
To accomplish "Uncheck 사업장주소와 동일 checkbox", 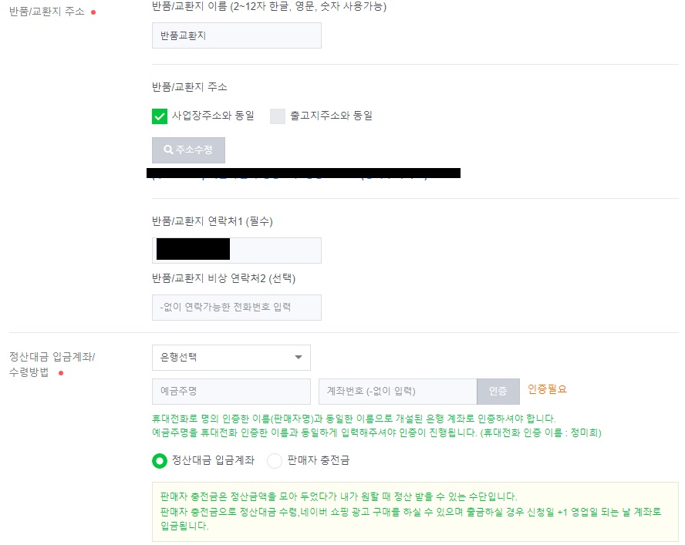I will point(160,116).
